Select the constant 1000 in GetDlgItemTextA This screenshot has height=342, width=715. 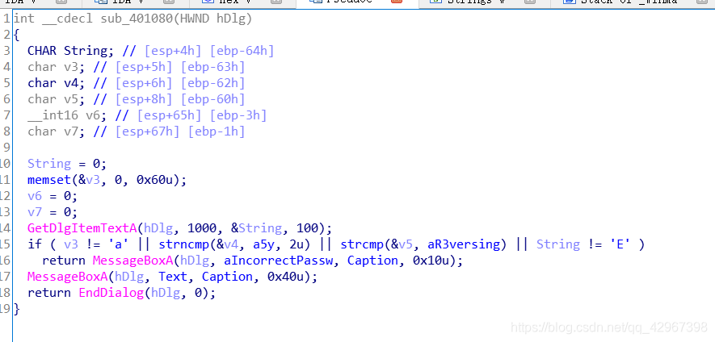(x=202, y=227)
